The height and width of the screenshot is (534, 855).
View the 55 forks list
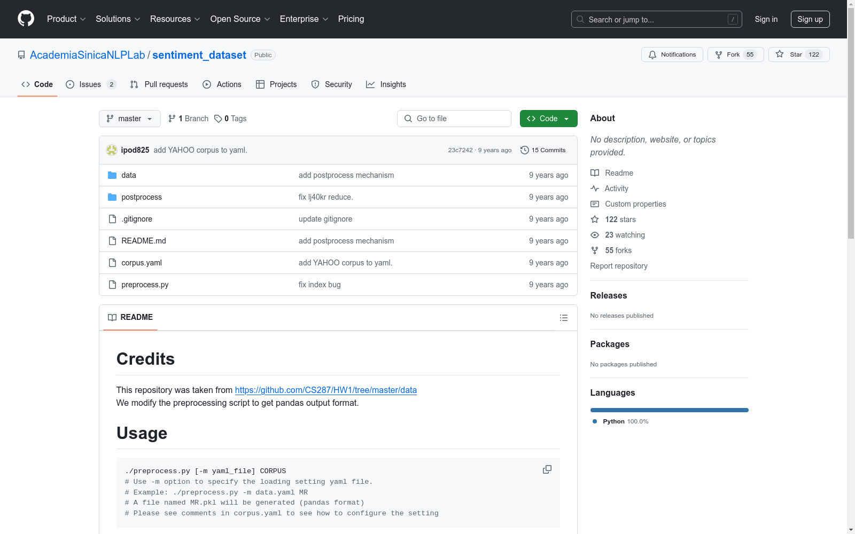tap(611, 250)
